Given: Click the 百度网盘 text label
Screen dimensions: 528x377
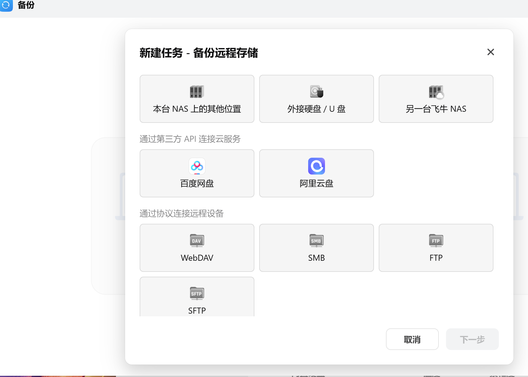Looking at the screenshot, I should (197, 184).
